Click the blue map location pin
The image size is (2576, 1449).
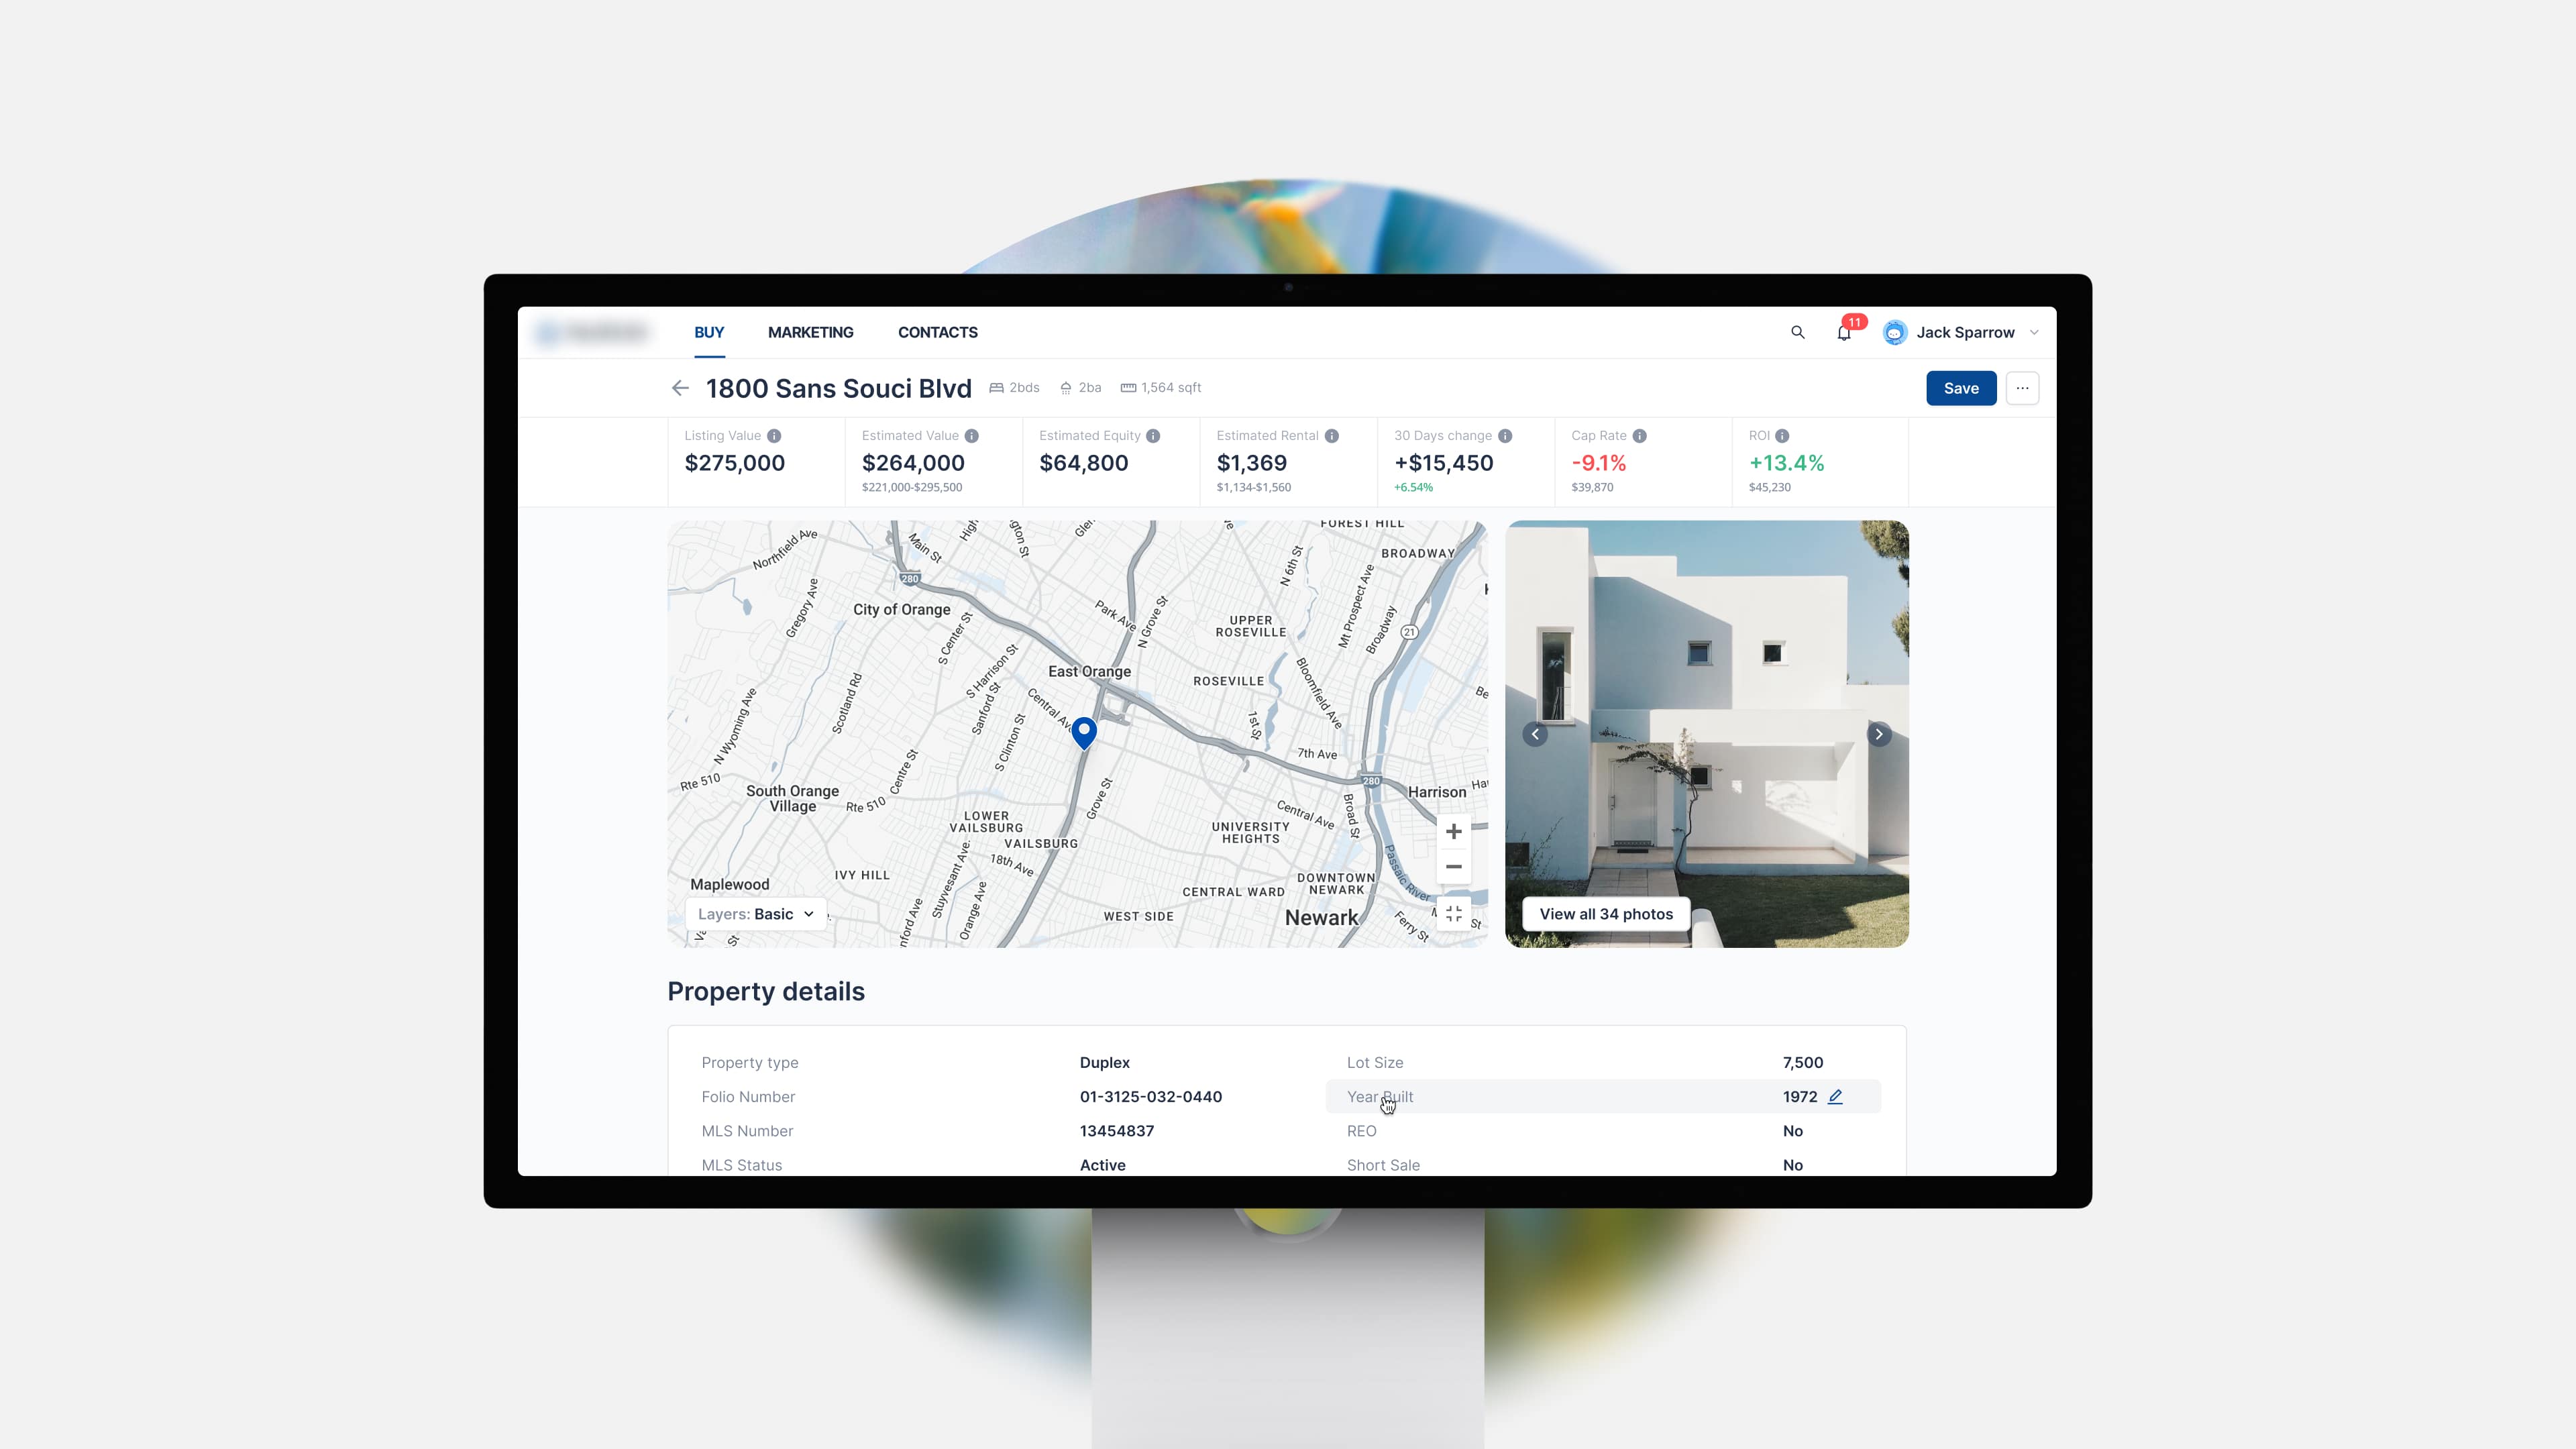[x=1084, y=732]
